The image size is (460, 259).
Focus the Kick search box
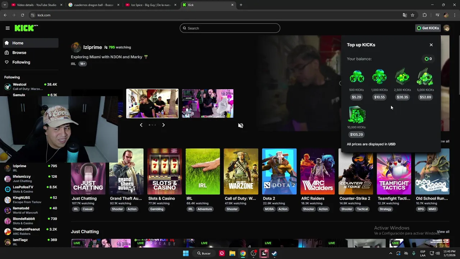(230, 28)
